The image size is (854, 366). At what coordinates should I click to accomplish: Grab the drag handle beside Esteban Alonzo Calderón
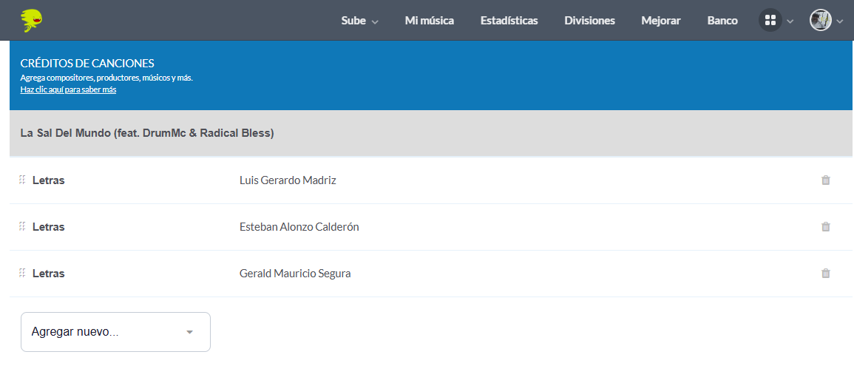click(x=22, y=226)
